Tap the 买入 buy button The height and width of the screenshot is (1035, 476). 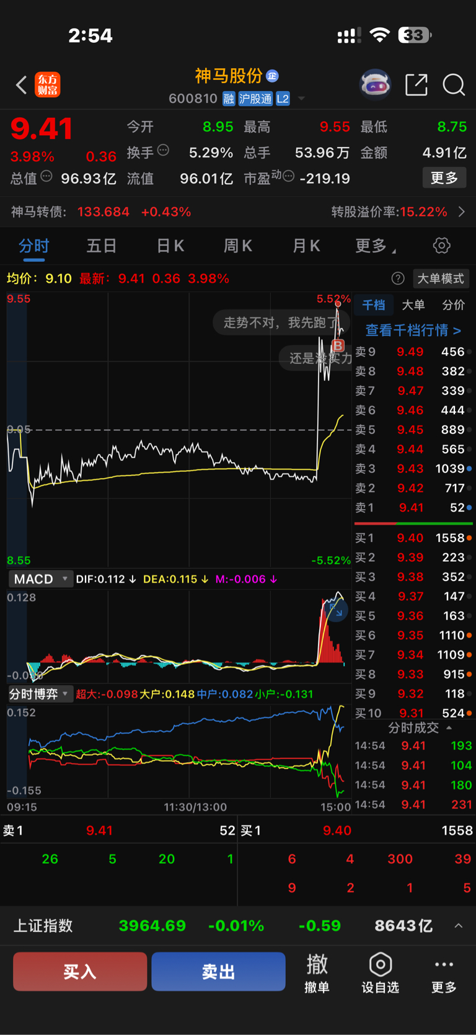tap(80, 972)
